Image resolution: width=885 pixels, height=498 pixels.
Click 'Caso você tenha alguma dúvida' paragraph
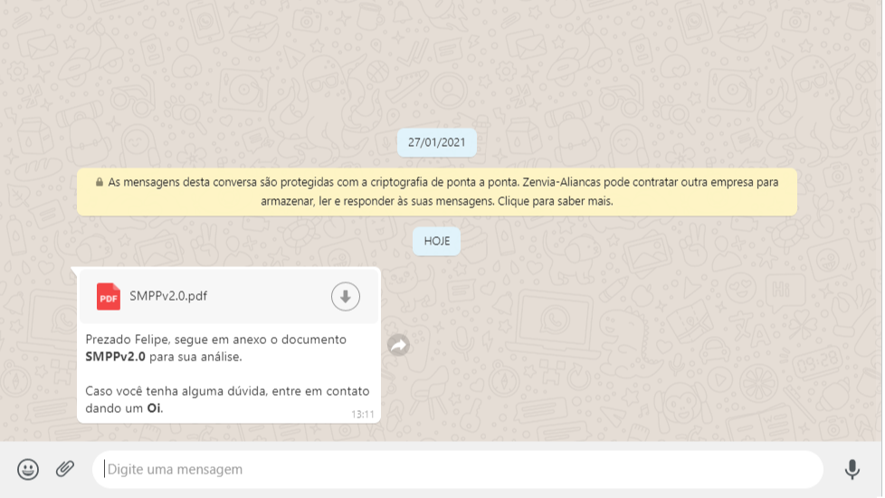(x=227, y=399)
